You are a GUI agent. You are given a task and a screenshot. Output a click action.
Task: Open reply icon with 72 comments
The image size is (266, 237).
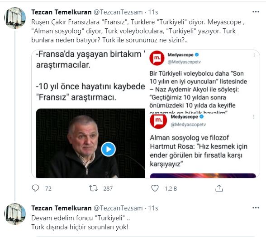35,188
